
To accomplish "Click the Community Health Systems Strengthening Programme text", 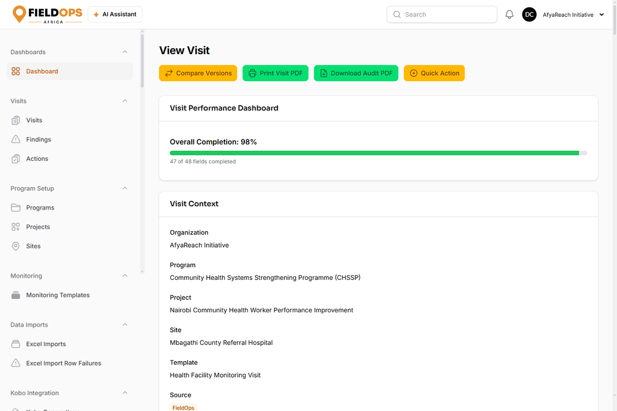I will (x=265, y=277).
